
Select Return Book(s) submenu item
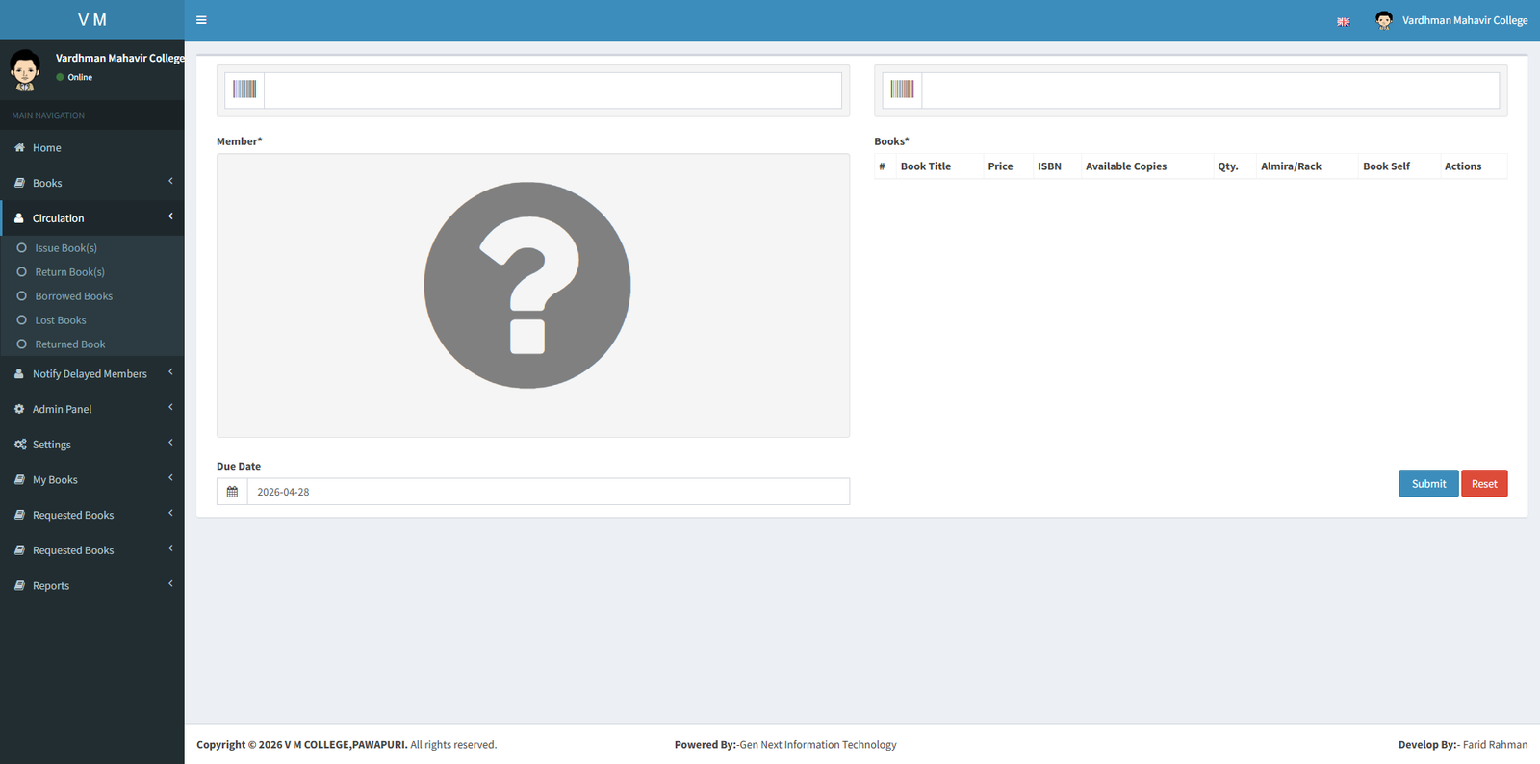[x=69, y=272]
